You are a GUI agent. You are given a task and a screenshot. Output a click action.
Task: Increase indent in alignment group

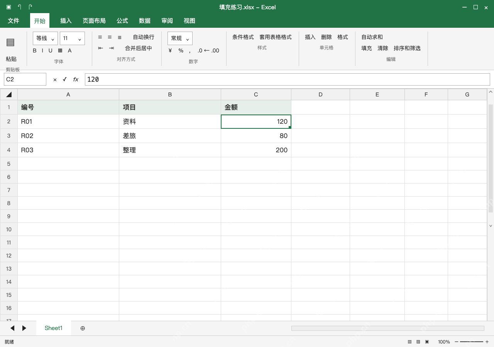(x=111, y=48)
